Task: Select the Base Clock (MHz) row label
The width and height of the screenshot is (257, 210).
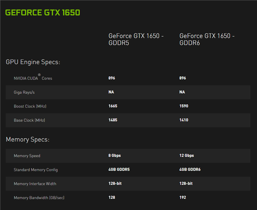Action: click(x=29, y=120)
